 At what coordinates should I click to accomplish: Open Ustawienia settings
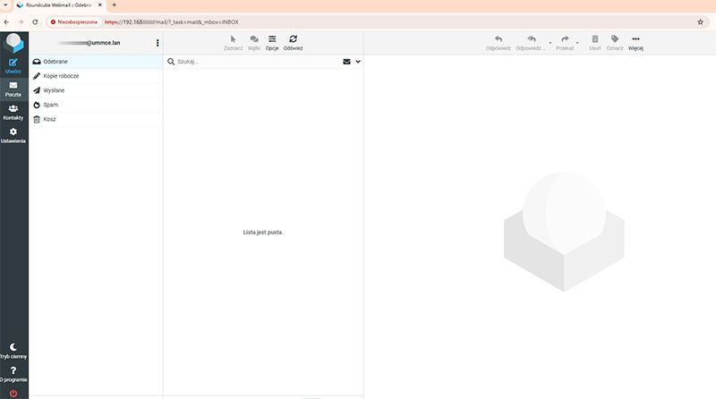tap(13, 135)
